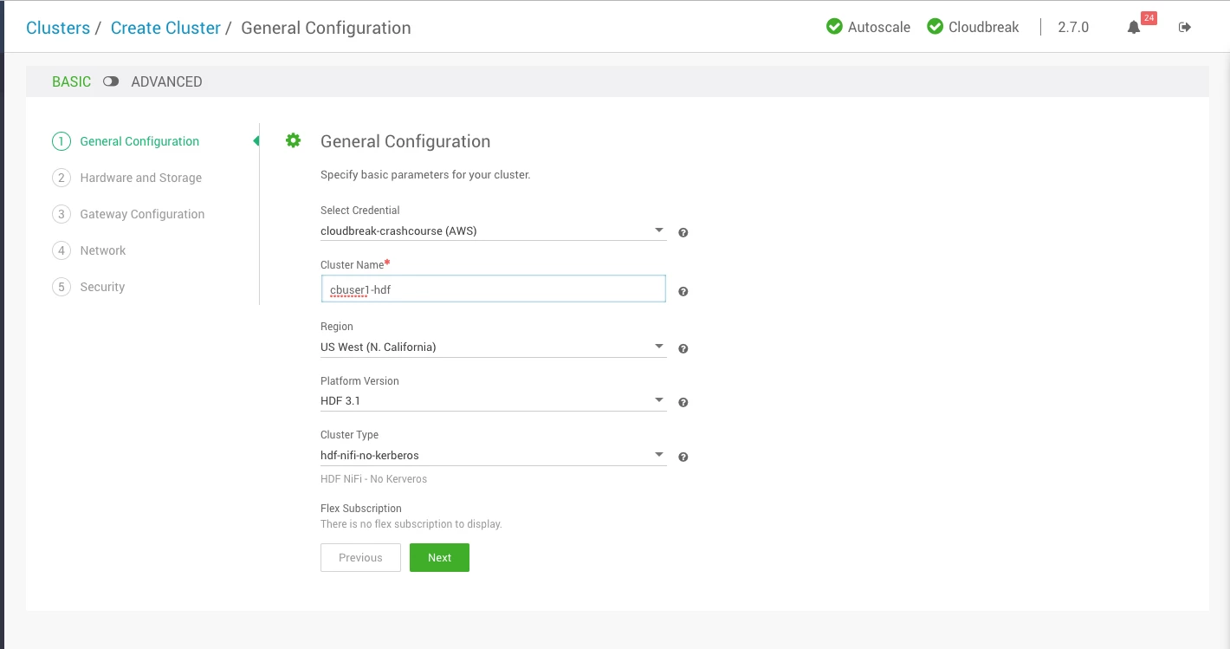1230x649 pixels.
Task: Open help for Cluster Type
Action: [x=683, y=458]
